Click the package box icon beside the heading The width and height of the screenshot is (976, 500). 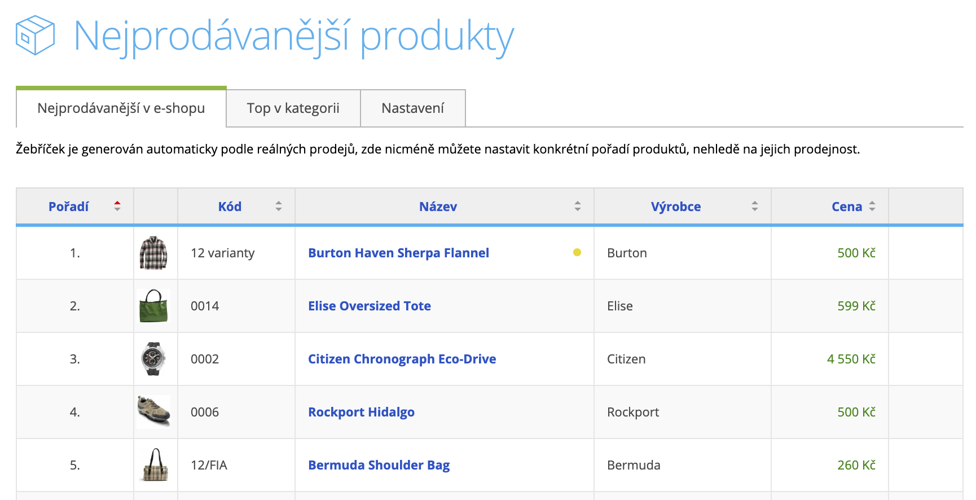click(35, 35)
